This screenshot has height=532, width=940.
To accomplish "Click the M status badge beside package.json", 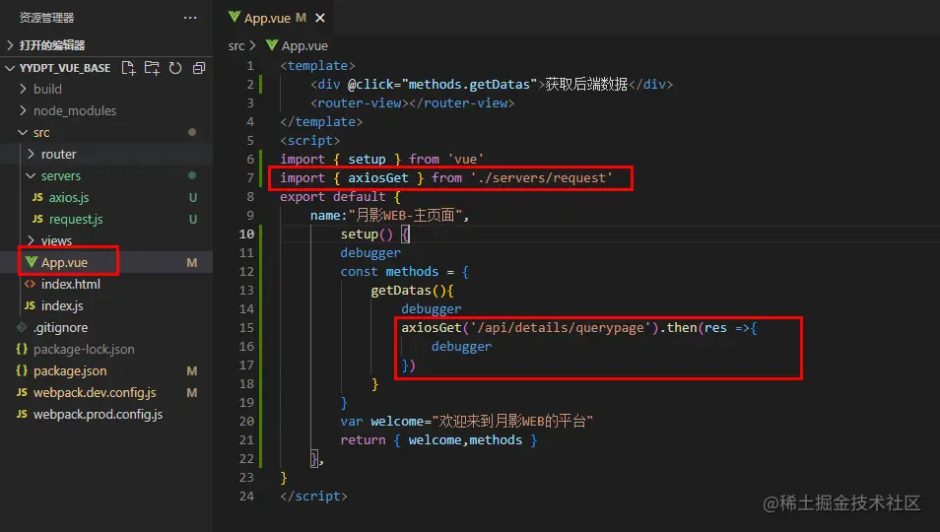I will 192,370.
